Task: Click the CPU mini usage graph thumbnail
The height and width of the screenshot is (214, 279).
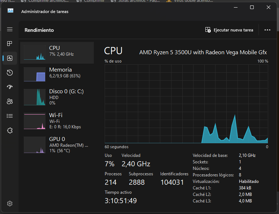Action: click(35, 52)
